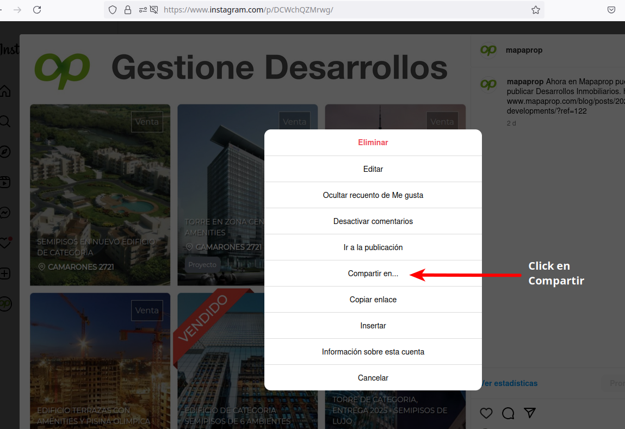Open Ver estadísticas link

(x=509, y=383)
